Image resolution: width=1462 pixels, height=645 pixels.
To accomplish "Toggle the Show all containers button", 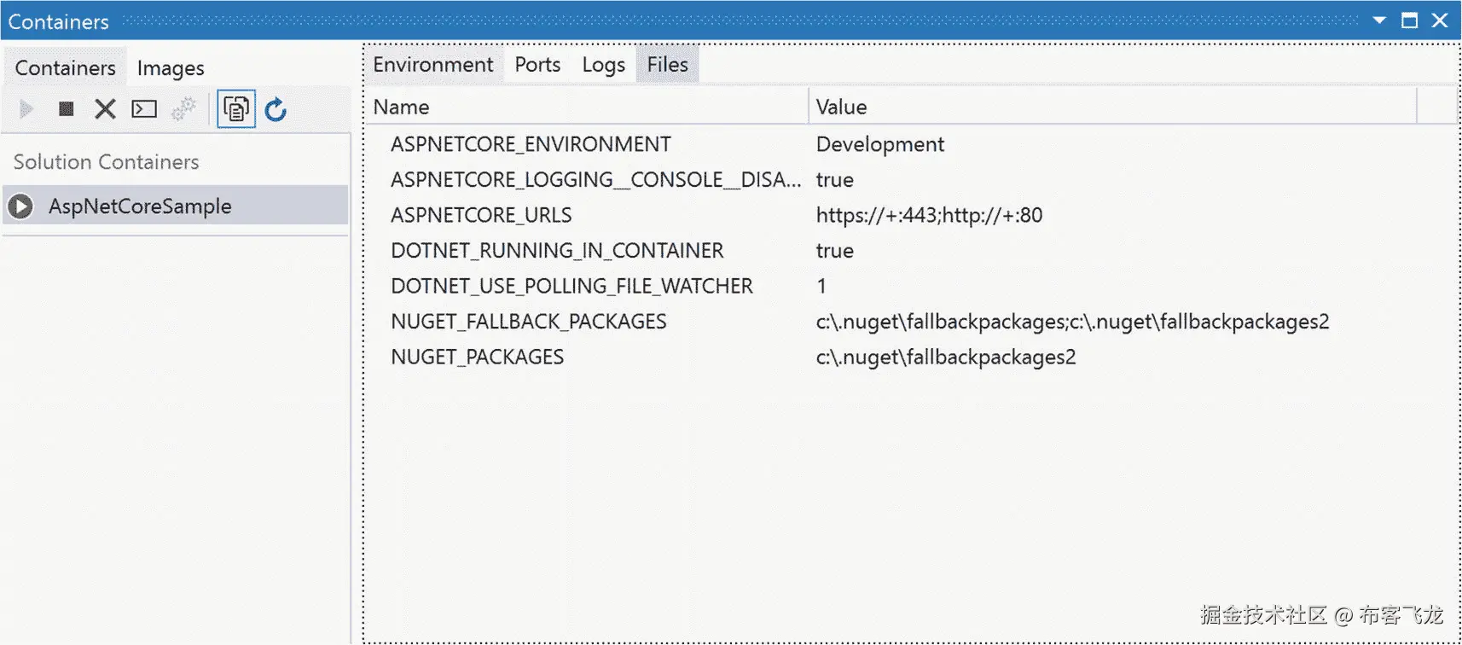I will [236, 109].
